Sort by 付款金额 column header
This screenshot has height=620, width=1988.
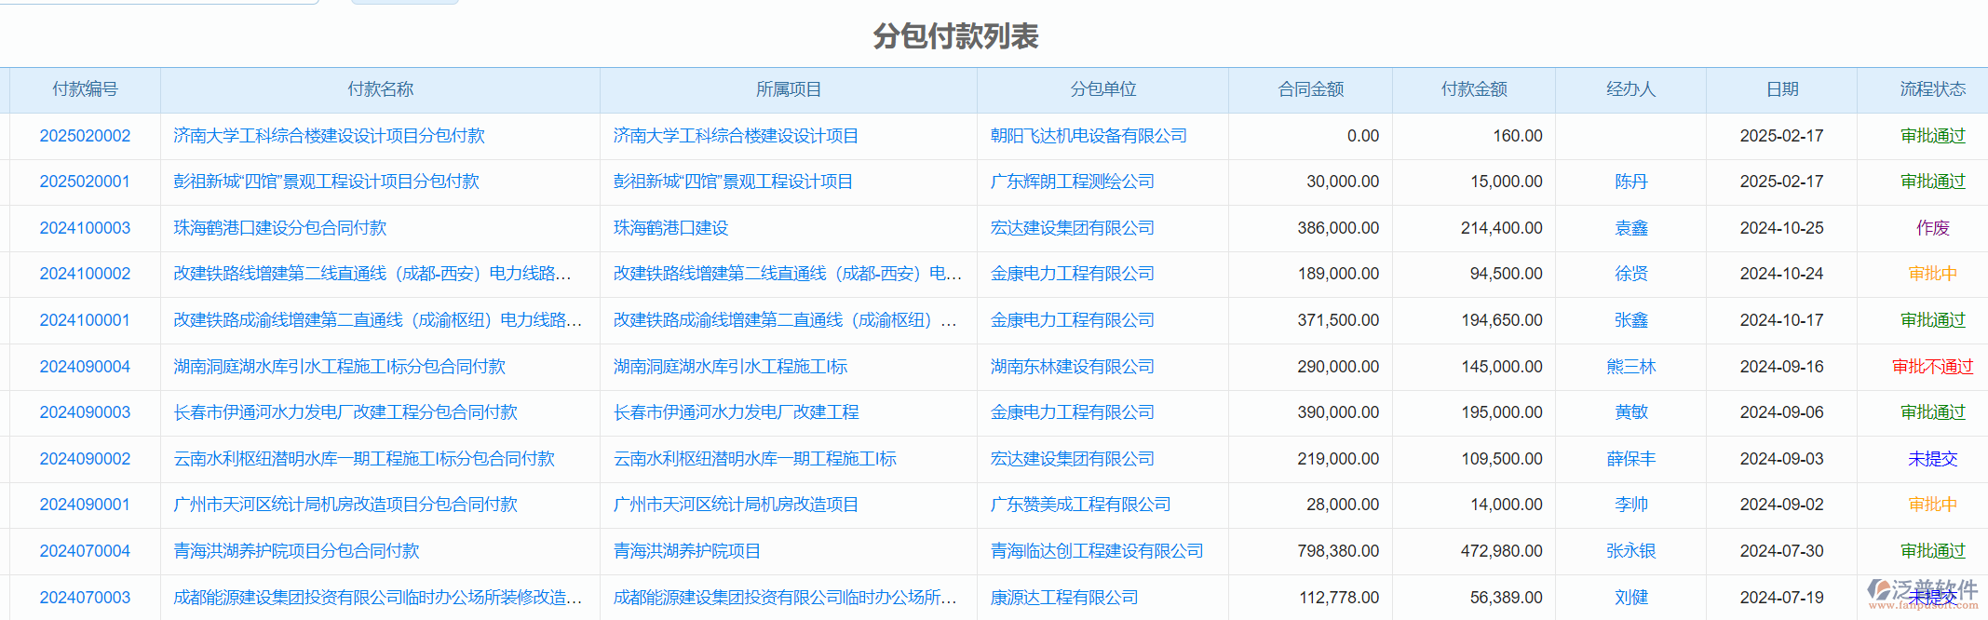pos(1474,89)
